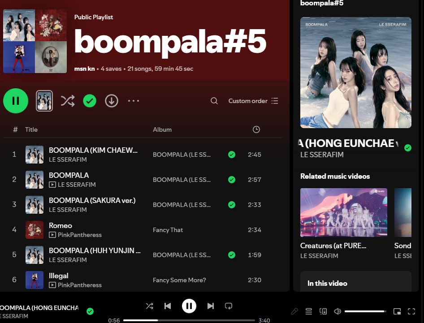Screen dimensions: 424x323
Task: Click the large BOOMPALA album art in side panel
Action: (x=355, y=73)
